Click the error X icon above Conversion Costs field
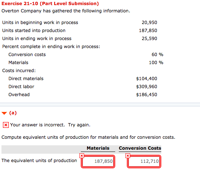The image size is (200, 173). (x=128, y=156)
